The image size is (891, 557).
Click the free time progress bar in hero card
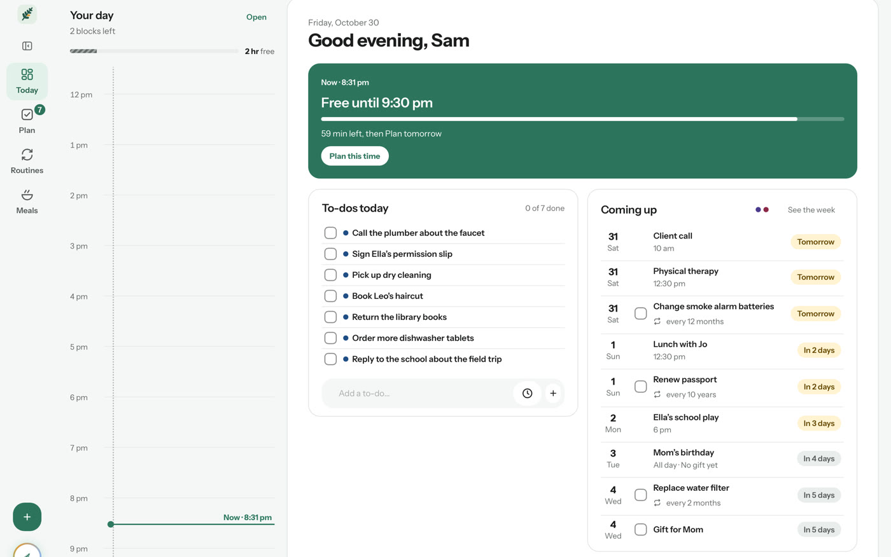(x=582, y=119)
